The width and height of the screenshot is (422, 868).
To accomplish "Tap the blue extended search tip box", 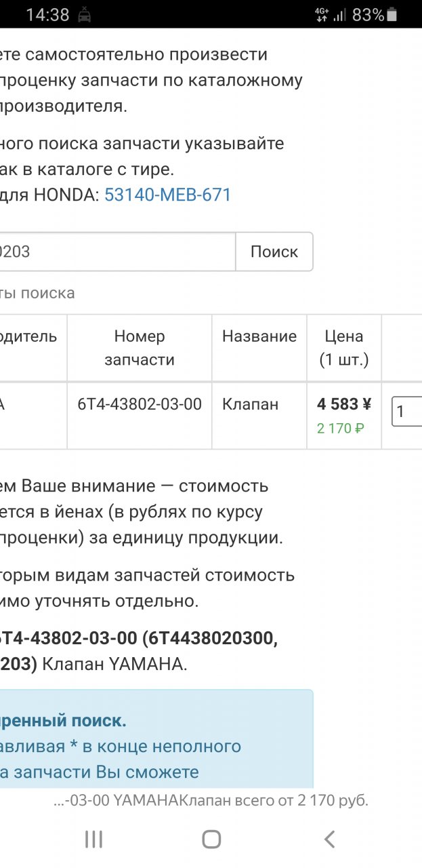I will click(156, 746).
